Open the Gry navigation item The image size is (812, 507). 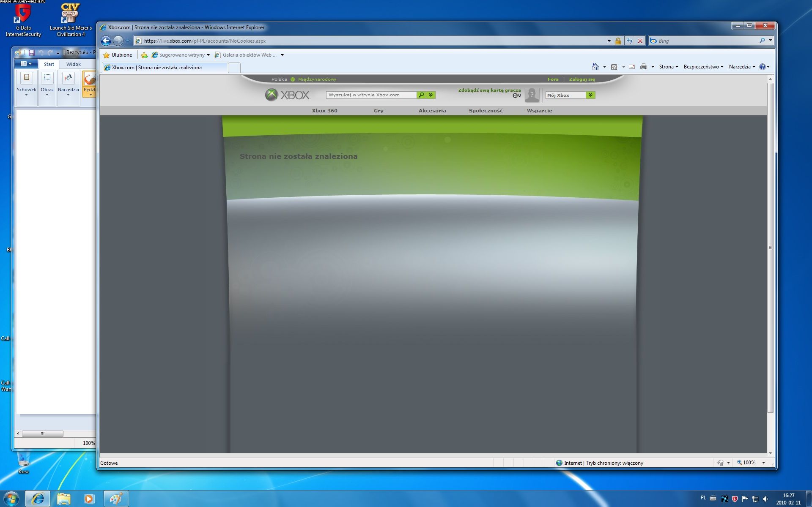point(379,111)
